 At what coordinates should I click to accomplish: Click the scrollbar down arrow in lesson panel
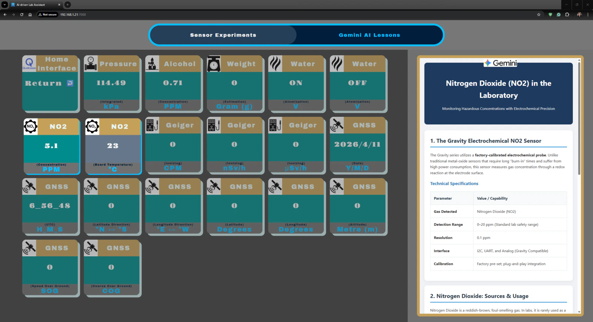click(x=579, y=312)
